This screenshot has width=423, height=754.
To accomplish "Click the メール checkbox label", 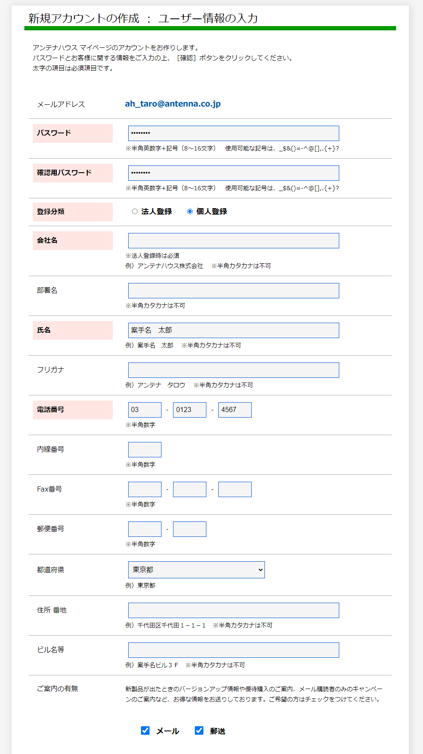I will click(x=167, y=731).
